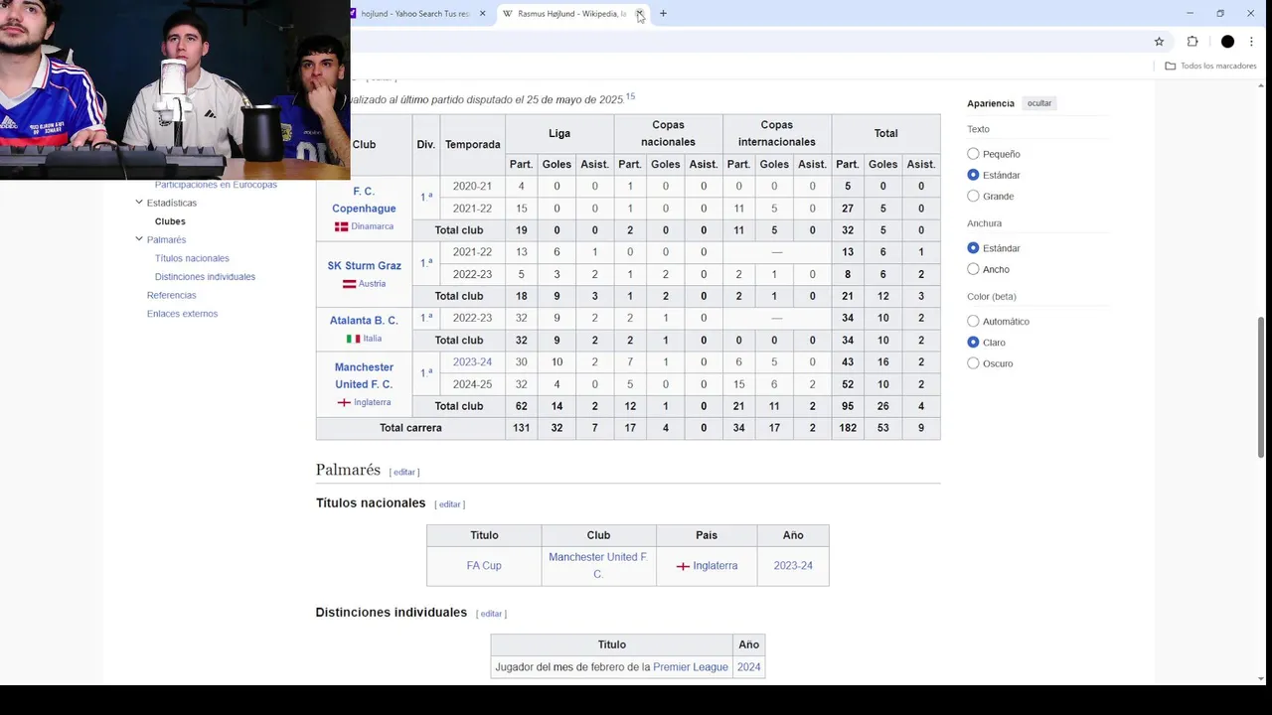Click the Total carrera row label
Image resolution: width=1272 pixels, height=715 pixels.
coord(410,428)
